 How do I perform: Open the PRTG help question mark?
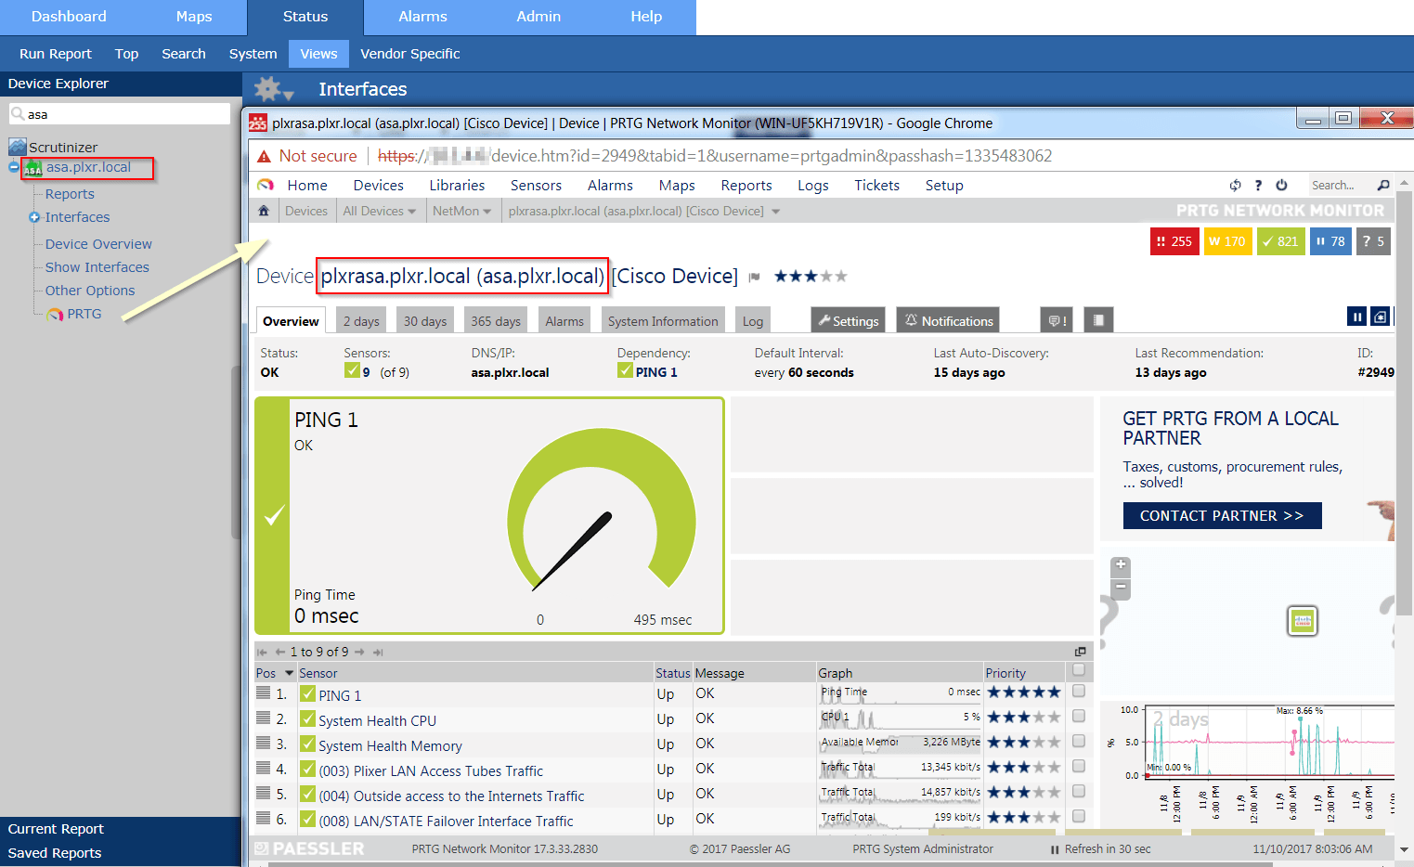(1258, 186)
